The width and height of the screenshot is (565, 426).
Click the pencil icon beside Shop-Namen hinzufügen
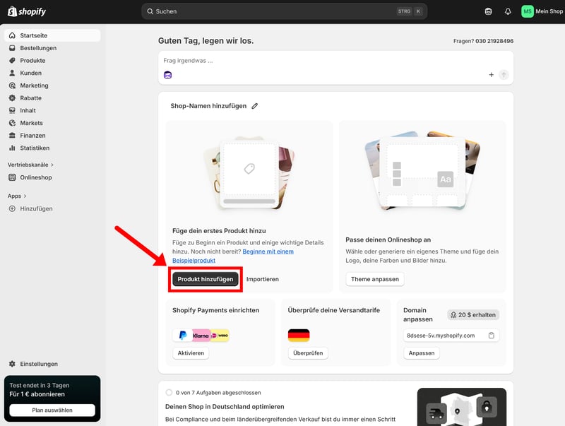pyautogui.click(x=255, y=106)
